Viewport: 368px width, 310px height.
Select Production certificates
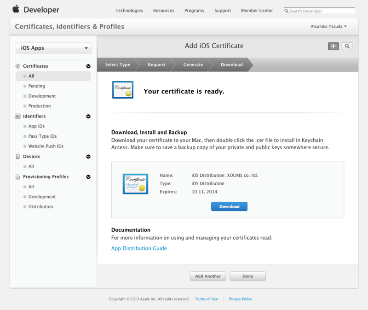40,106
